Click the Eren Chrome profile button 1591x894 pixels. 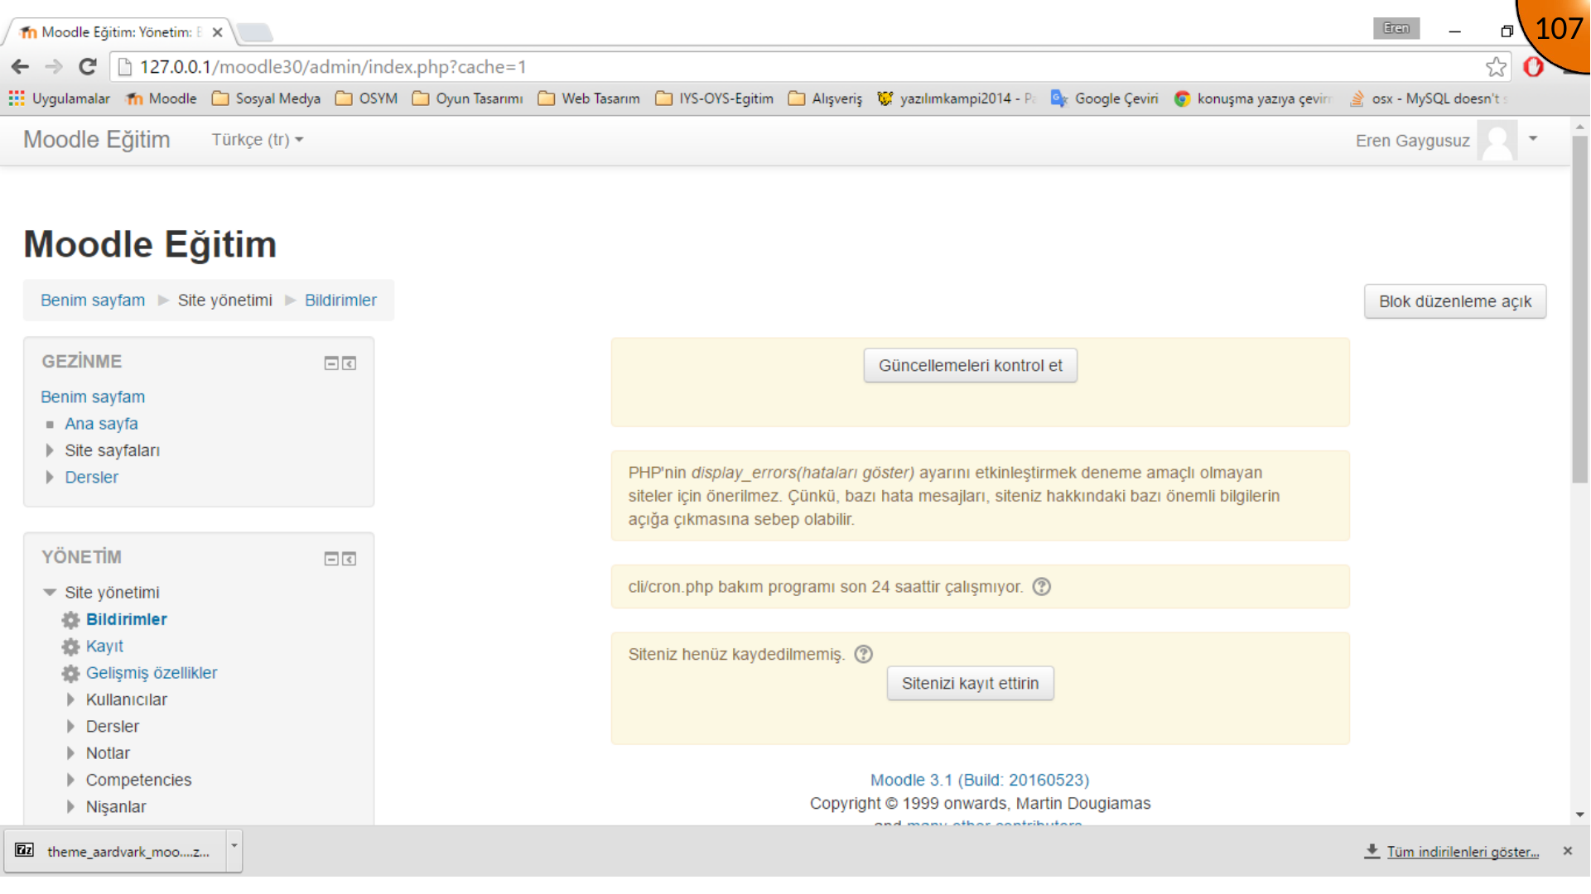[x=1396, y=28]
